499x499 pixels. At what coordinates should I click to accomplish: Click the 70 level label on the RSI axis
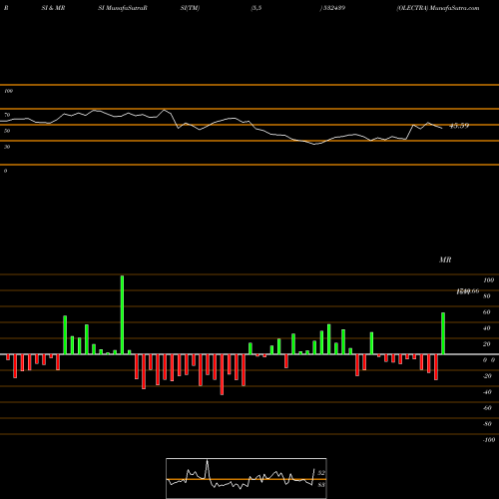pyautogui.click(x=7, y=115)
